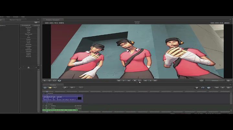Open Animation Set Editor panel dropdown arrow
Image resolution: width=233 pixels, height=130 pixels.
point(38,19)
